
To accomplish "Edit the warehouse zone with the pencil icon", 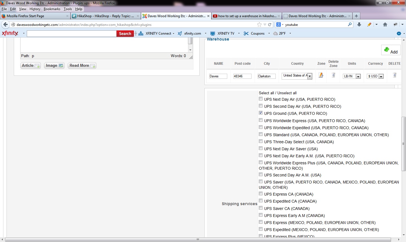I will tap(321, 75).
